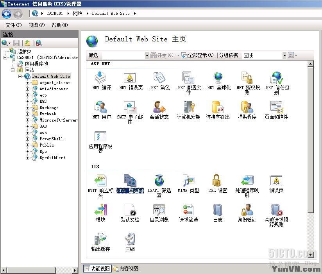Open the .NET 错误页 icon
This screenshot has width=322, height=274.
[130, 81]
